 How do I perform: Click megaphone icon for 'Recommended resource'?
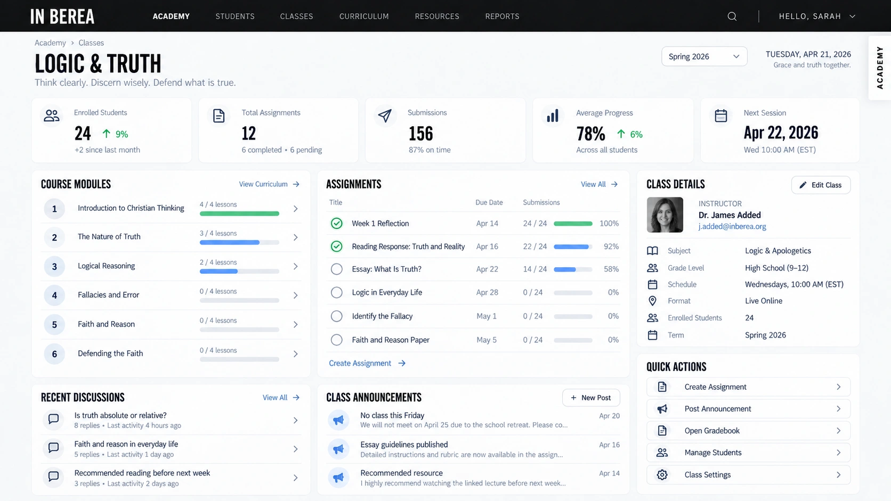[x=338, y=478]
